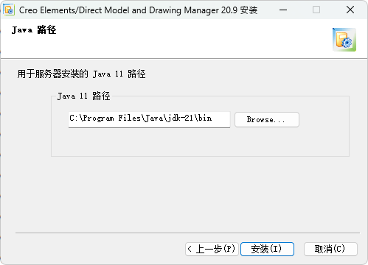
Task: Click '用于服务器安装的 Java 11 路径' description text
Action: pos(81,74)
